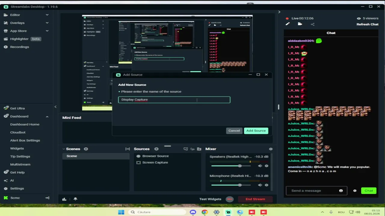Open the emoji picker in chat
The image size is (385, 216).
pos(341,190)
